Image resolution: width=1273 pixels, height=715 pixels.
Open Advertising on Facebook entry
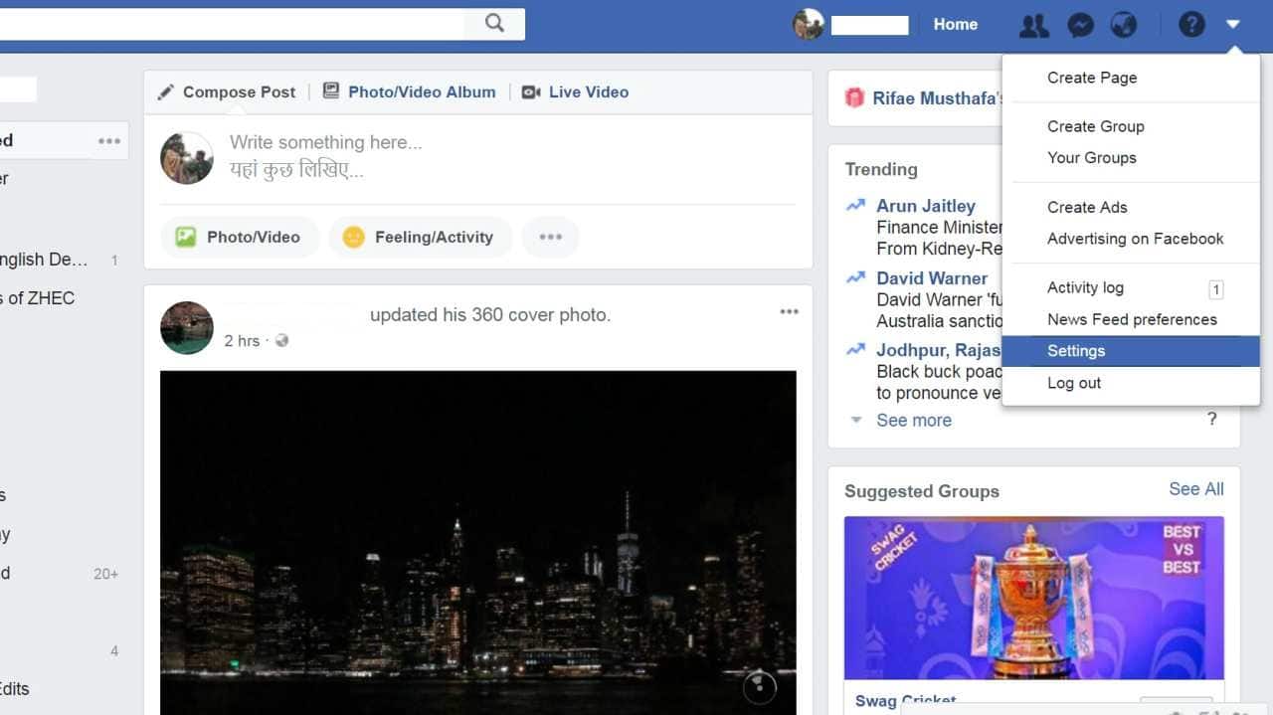point(1136,239)
